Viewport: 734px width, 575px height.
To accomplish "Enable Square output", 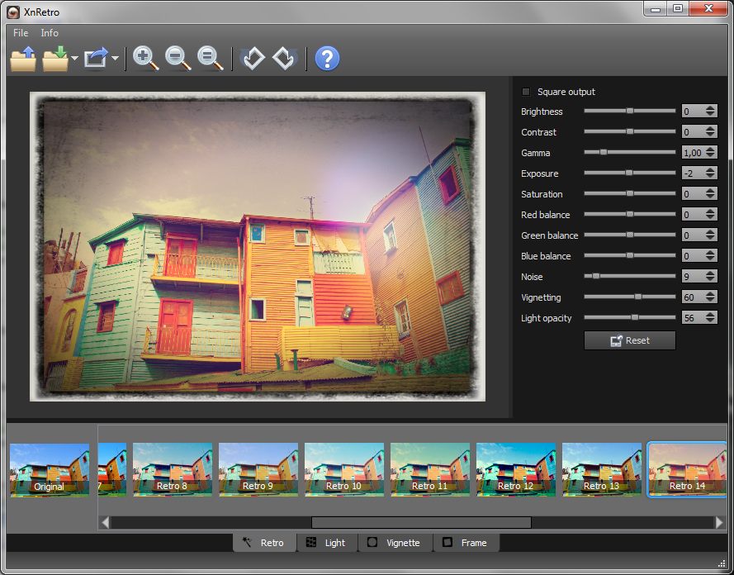I will click(x=524, y=92).
